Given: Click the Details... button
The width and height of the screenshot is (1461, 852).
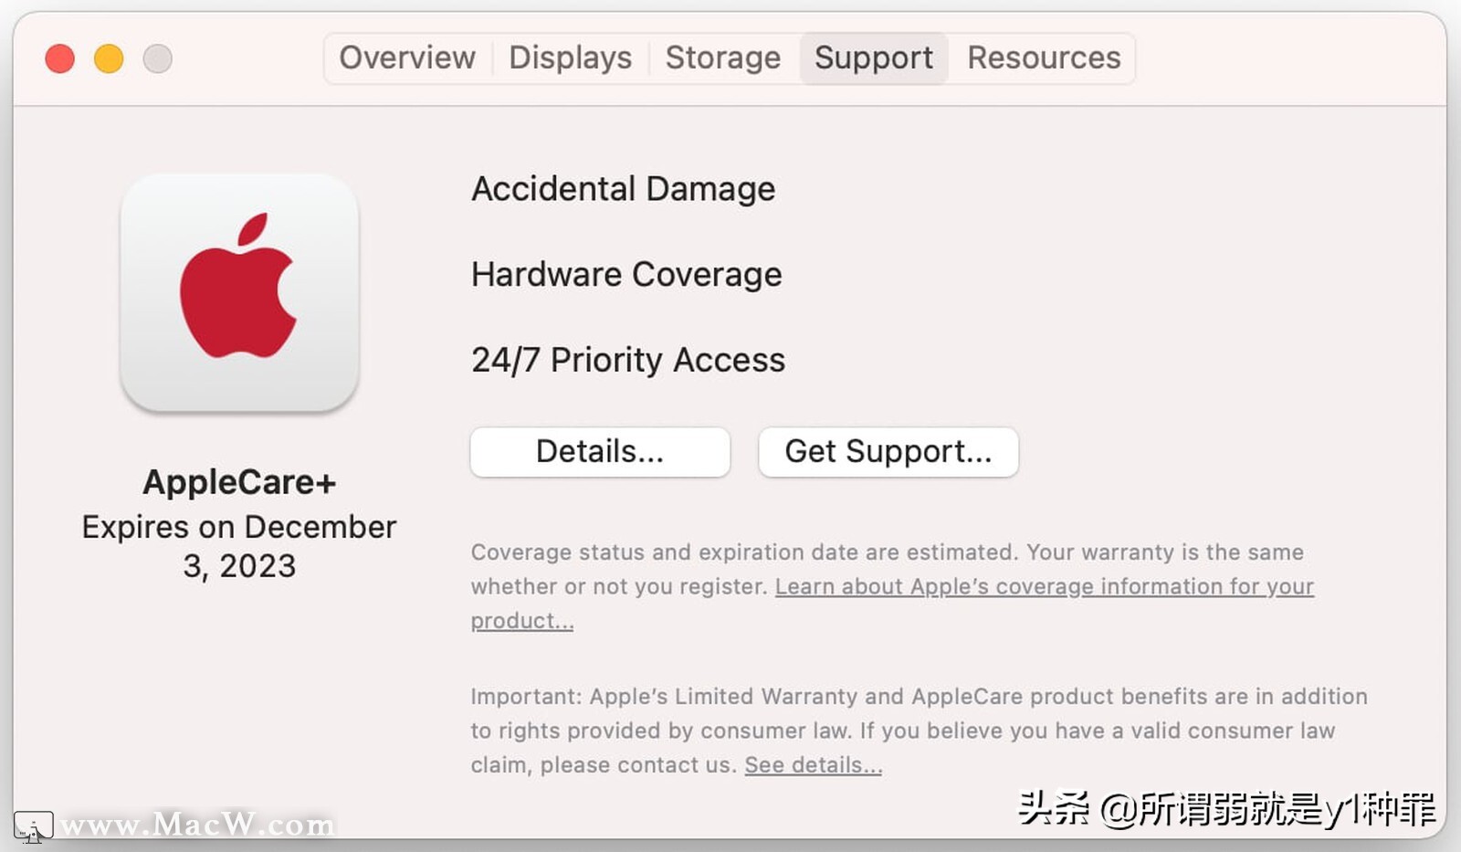Looking at the screenshot, I should [600, 451].
